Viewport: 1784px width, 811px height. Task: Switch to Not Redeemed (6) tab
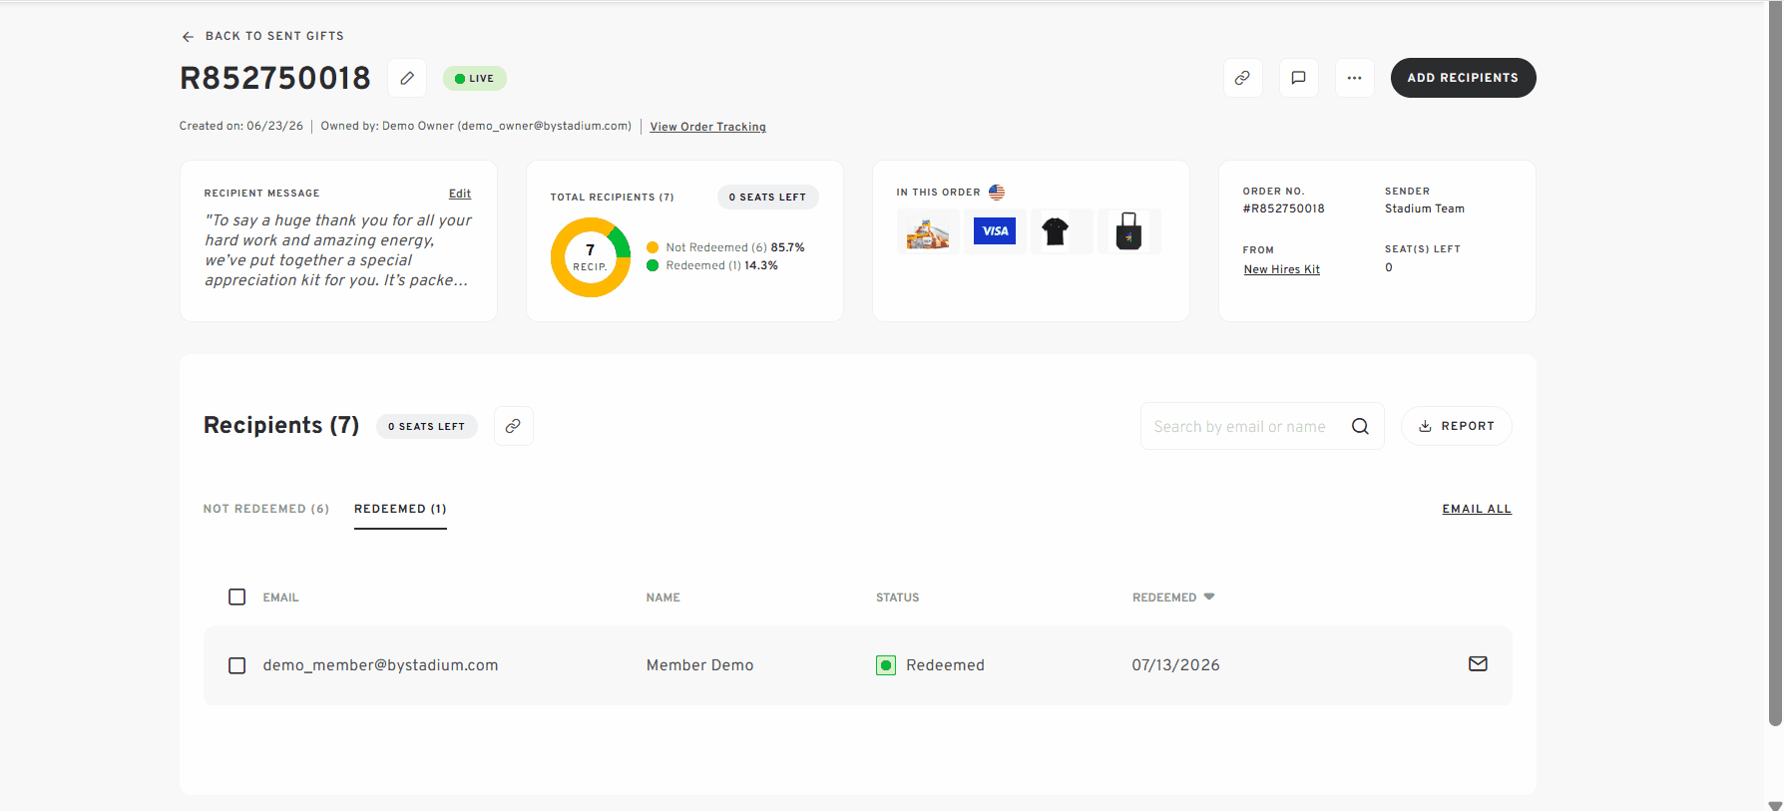266,509
